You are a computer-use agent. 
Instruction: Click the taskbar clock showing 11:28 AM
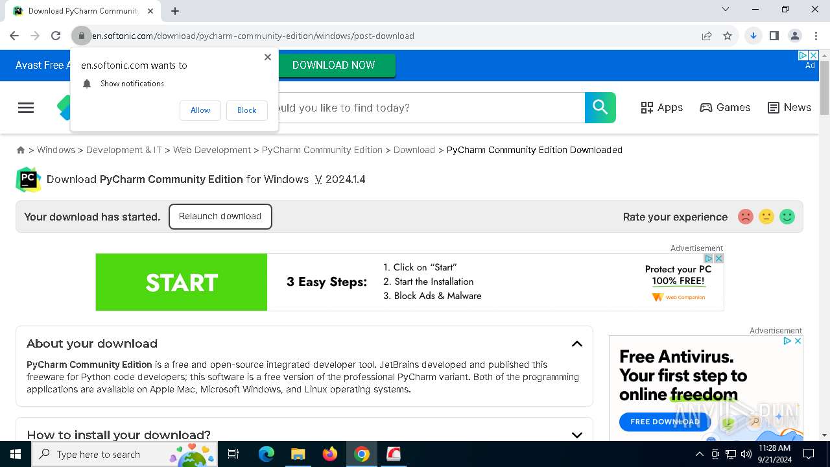click(x=774, y=454)
